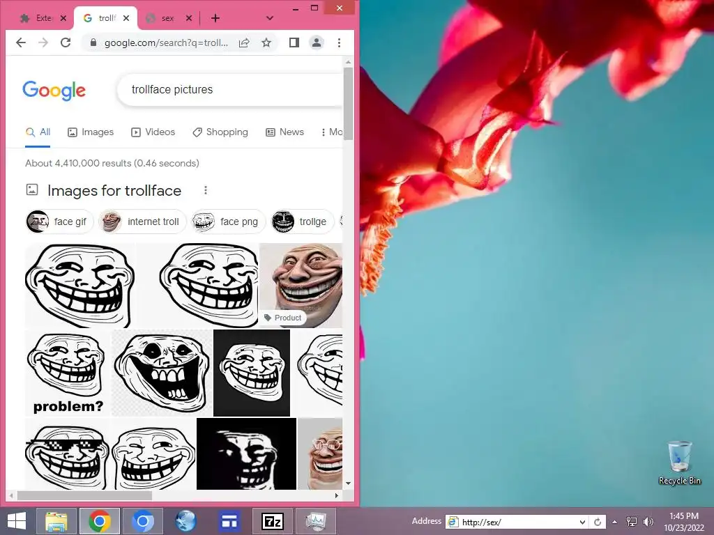View site info via the padlock icon
Screen dimensions: 714x535
click(93, 42)
